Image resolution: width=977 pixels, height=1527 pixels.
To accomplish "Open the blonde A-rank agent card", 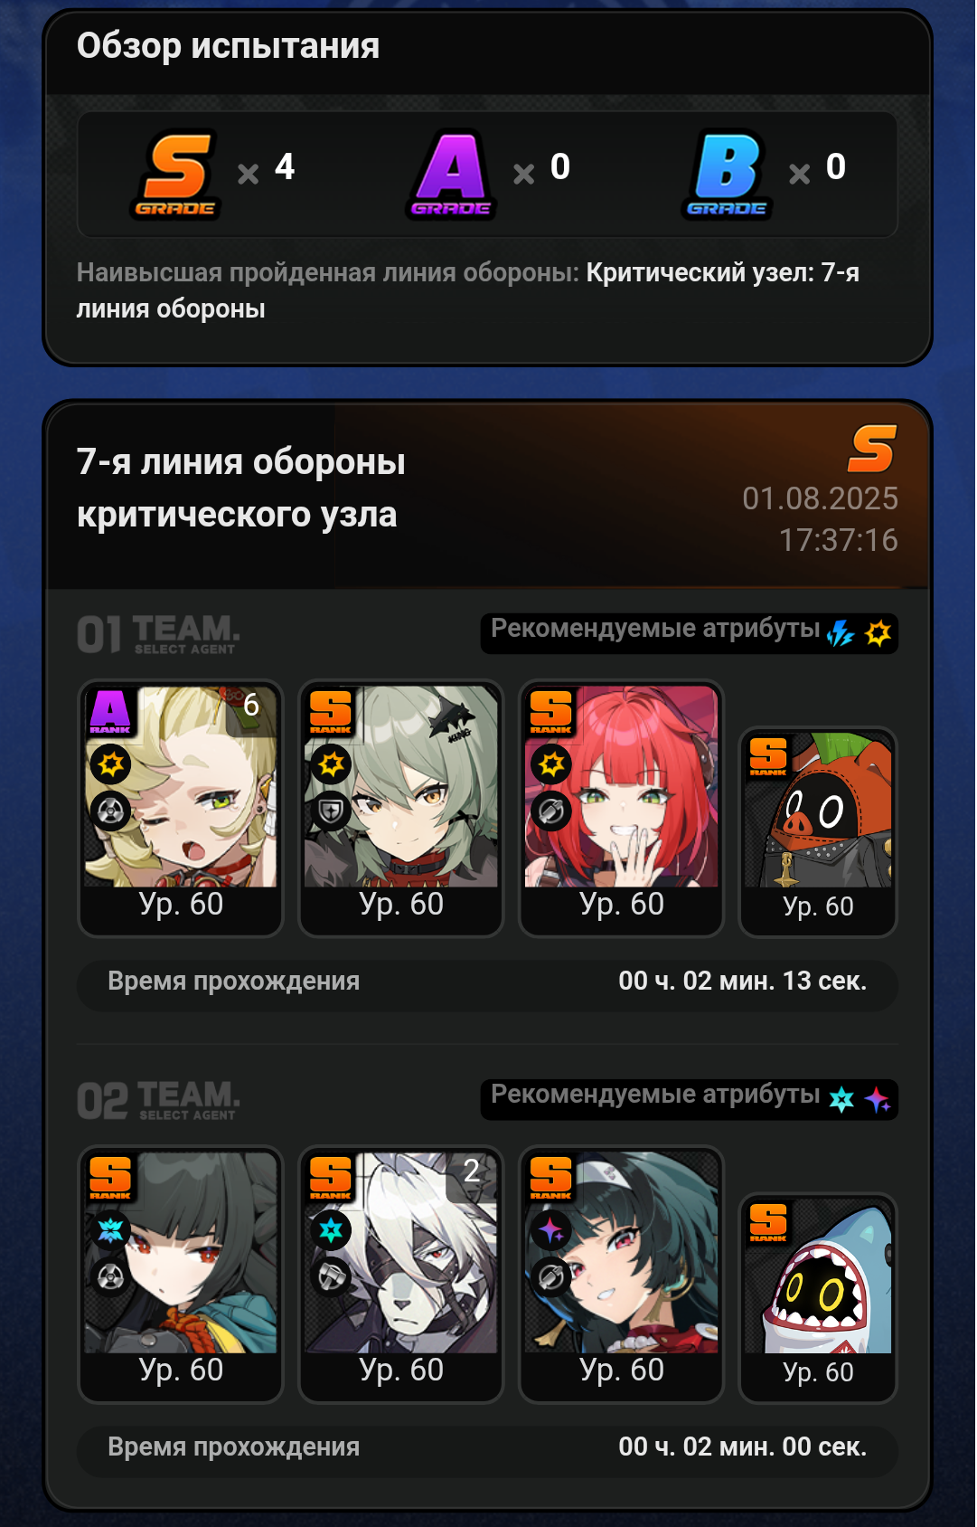I will [x=181, y=809].
